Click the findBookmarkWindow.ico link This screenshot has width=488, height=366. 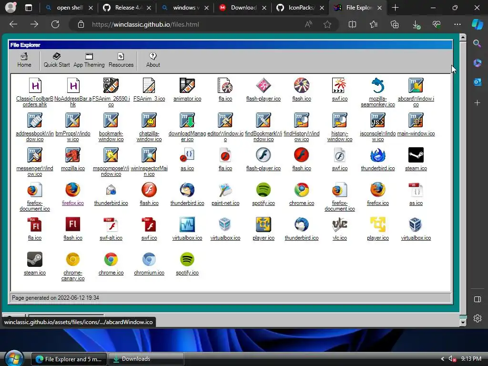coord(264,136)
